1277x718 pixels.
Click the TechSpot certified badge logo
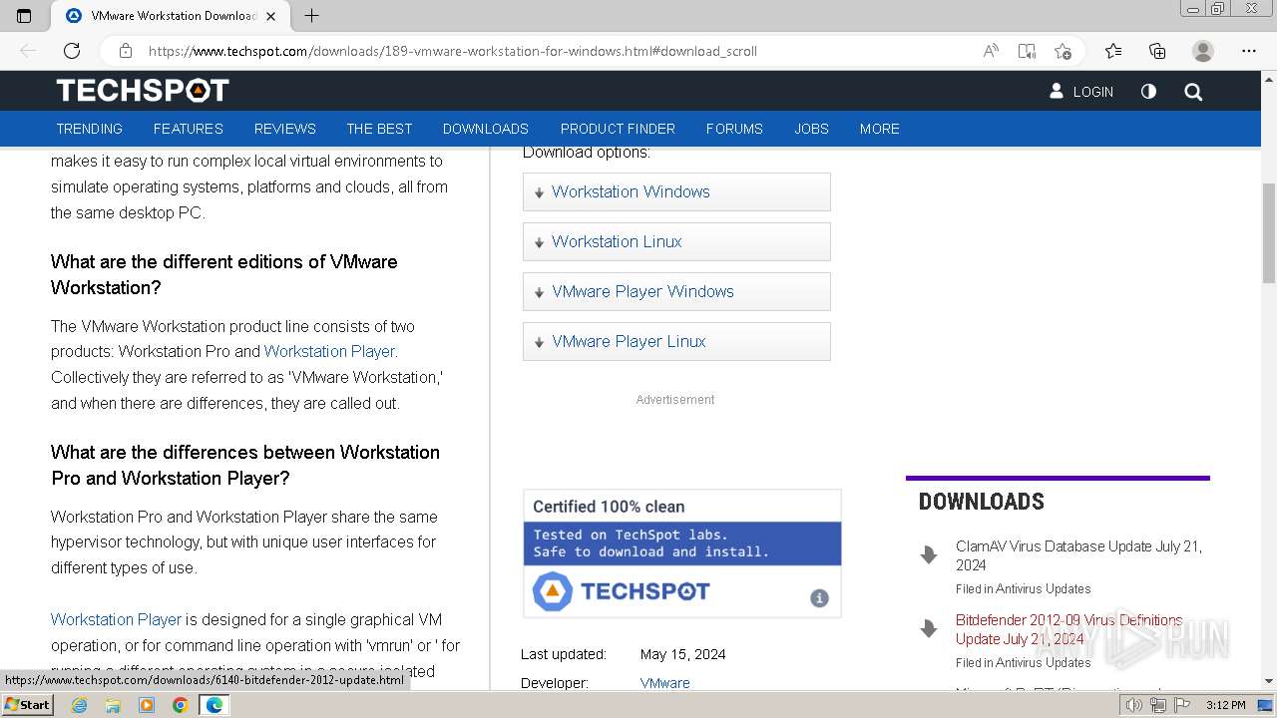(x=621, y=591)
